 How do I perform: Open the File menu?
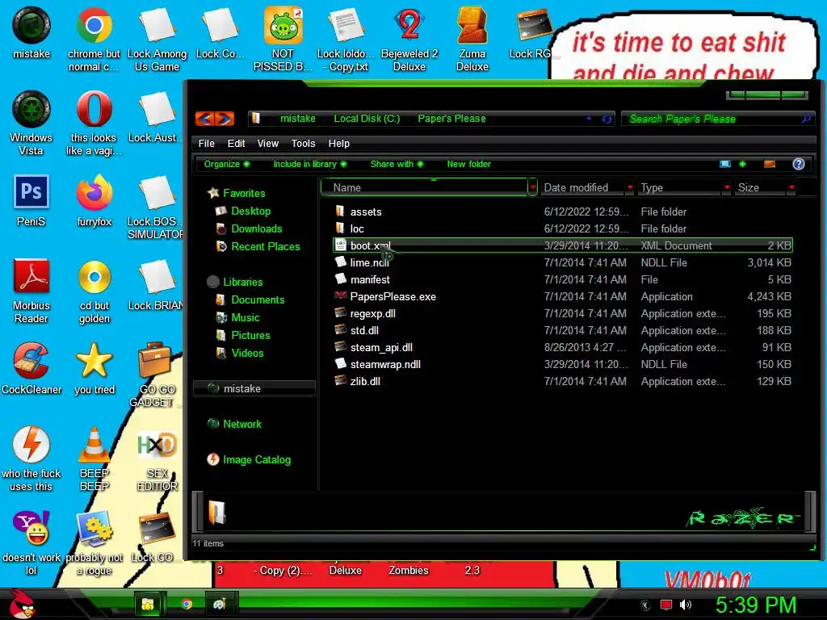pyautogui.click(x=206, y=144)
